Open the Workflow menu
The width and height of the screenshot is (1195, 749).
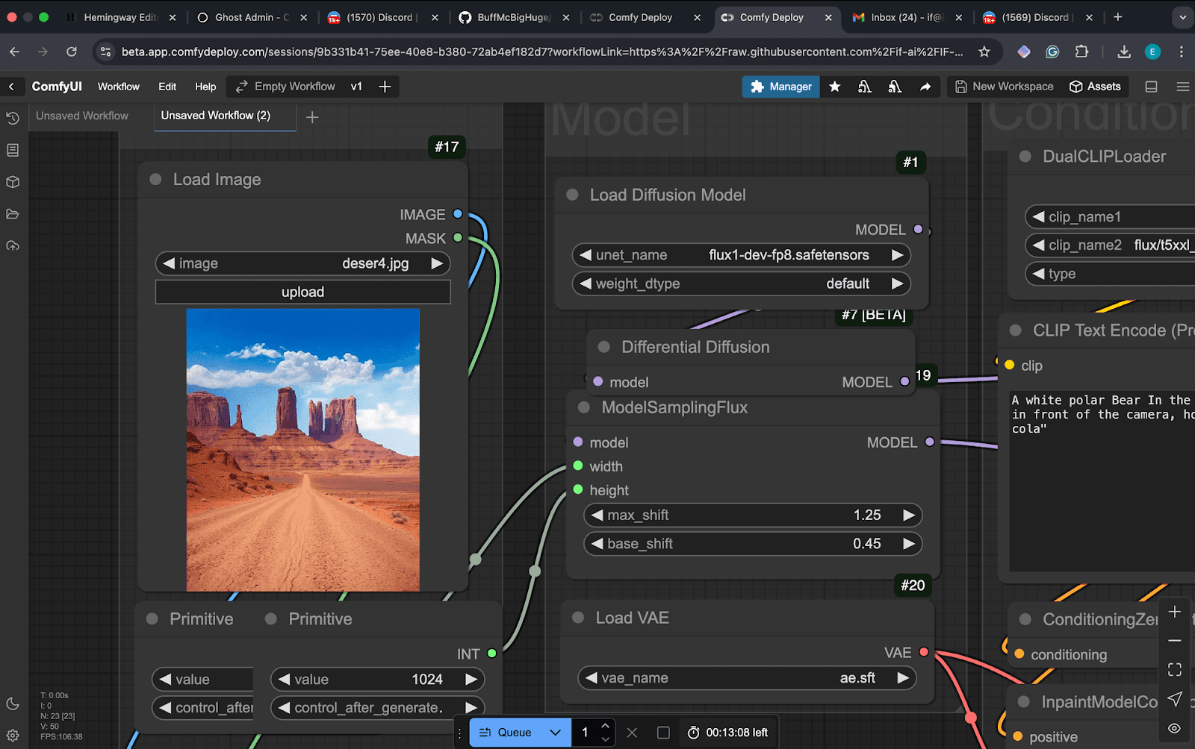pos(118,87)
